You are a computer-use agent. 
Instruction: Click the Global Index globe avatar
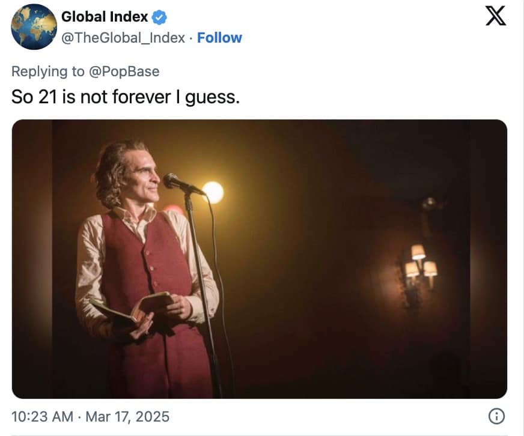coord(34,26)
